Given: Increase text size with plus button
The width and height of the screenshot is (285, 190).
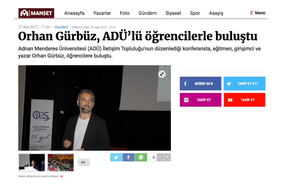Looking at the screenshot, I should 167,157.
